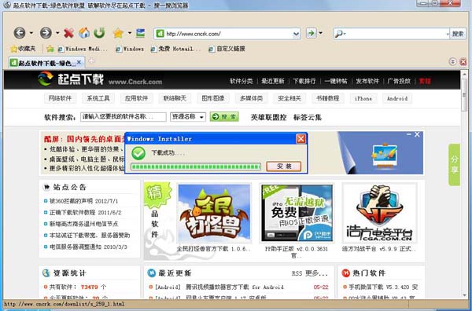Expand the Go button dropdown arrow
The width and height of the screenshot is (472, 311).
pos(321,33)
